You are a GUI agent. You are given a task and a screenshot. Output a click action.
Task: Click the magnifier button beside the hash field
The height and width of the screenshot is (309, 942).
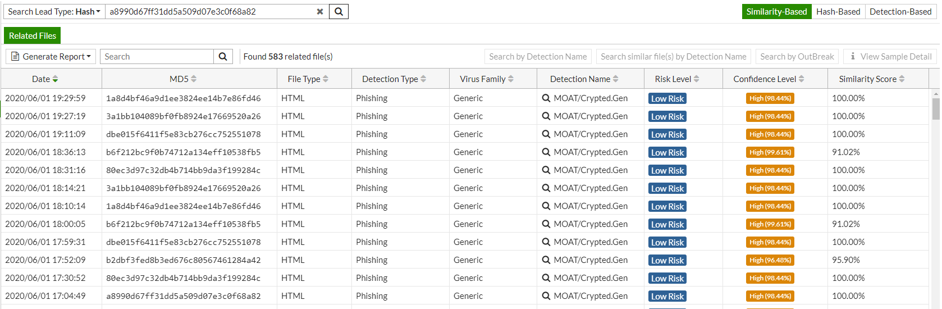339,11
